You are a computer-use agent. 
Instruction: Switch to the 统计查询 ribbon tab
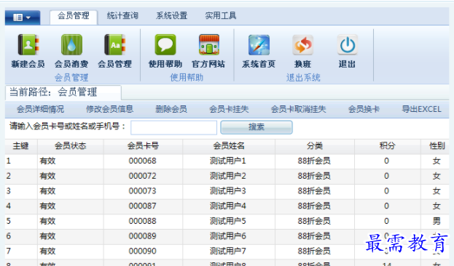(x=122, y=15)
